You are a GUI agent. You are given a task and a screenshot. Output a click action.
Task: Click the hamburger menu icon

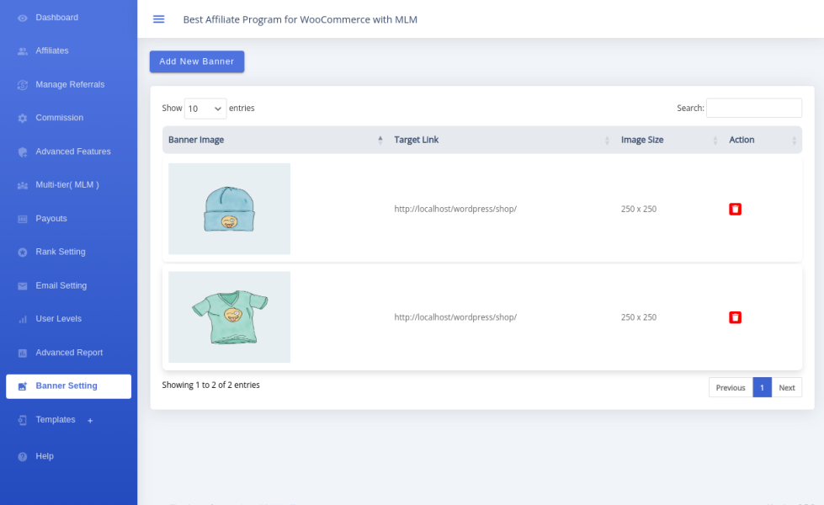coord(158,19)
